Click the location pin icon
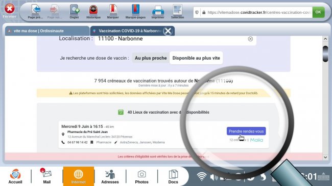Screen dimensions: 332x186 click(63, 134)
